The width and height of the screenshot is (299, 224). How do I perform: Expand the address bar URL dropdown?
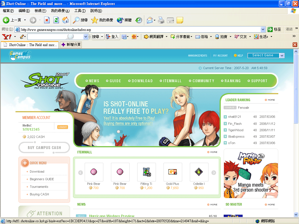point(263,29)
